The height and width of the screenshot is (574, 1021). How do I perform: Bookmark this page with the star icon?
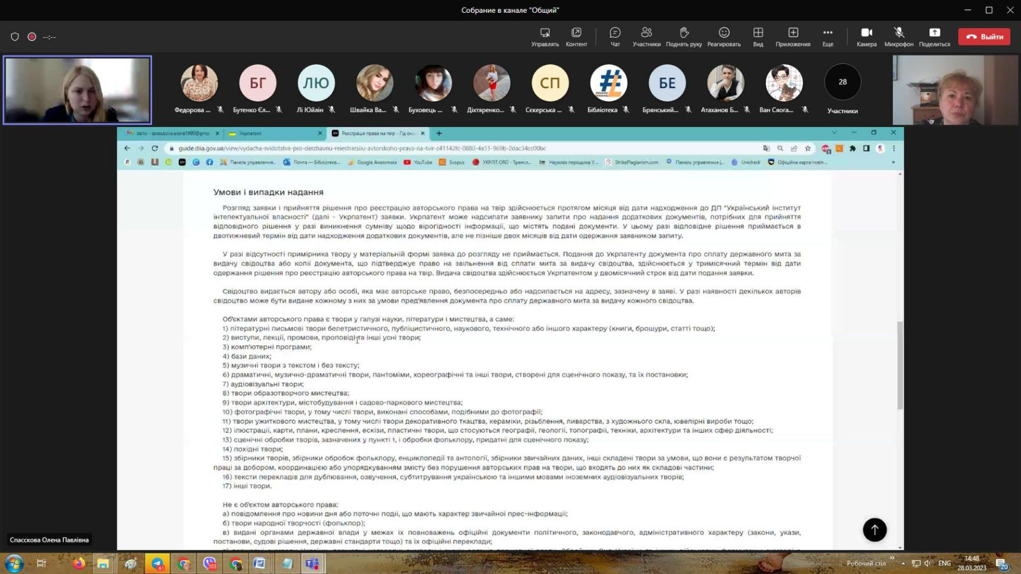(808, 149)
